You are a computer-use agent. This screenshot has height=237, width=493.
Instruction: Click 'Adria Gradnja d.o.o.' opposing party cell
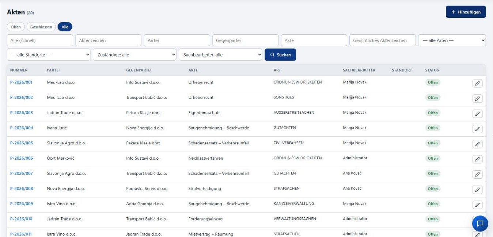(x=145, y=204)
